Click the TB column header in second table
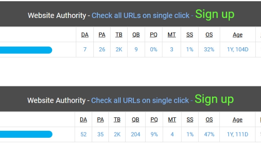Viewport: 261px width, 163px height. (117, 119)
